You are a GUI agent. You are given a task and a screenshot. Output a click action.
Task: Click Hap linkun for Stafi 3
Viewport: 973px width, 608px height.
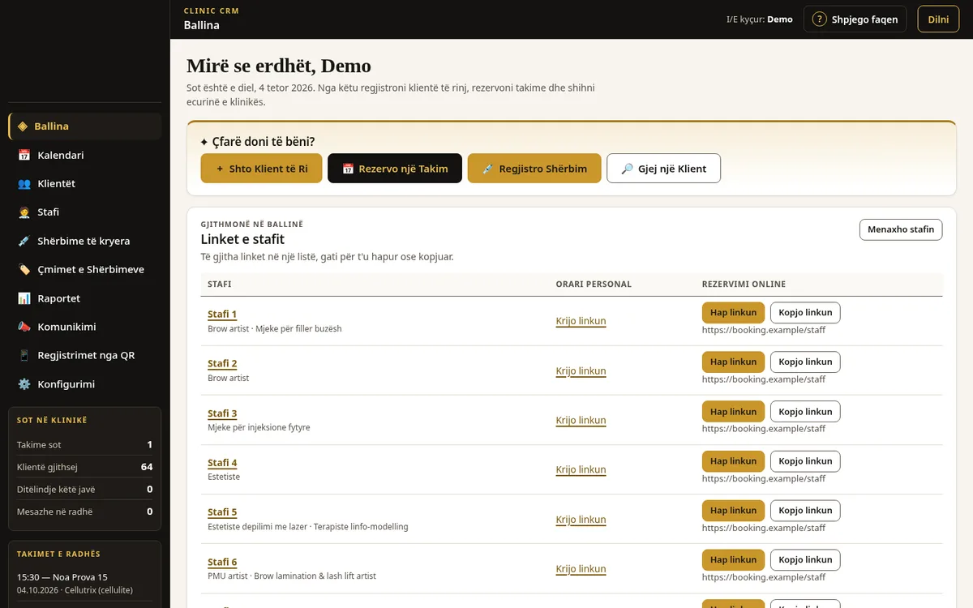pyautogui.click(x=733, y=412)
